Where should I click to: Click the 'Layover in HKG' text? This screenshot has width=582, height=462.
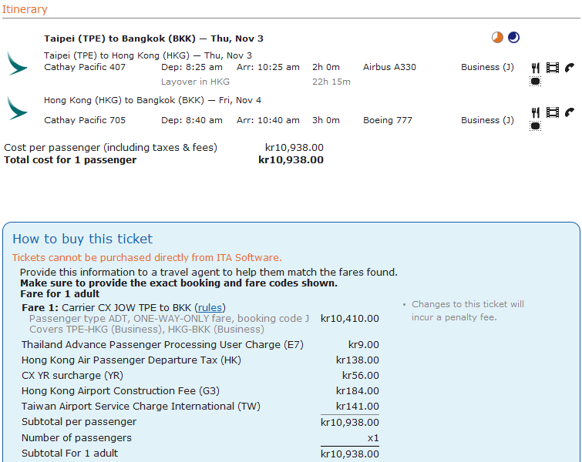(x=195, y=82)
